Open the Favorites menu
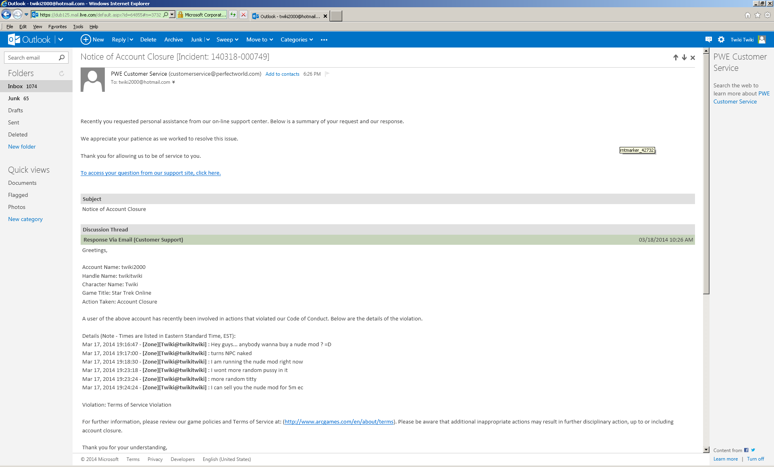774x467 pixels. 57,27
